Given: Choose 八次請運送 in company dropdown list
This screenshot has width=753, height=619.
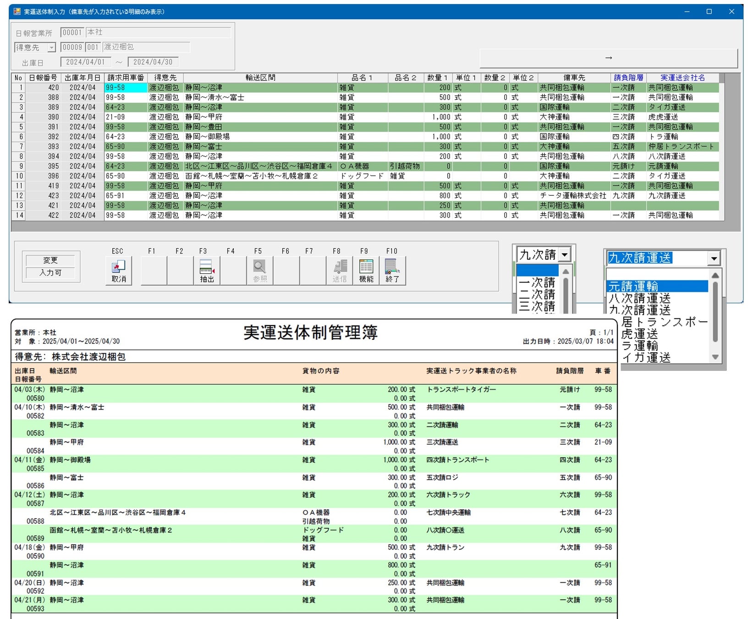Looking at the screenshot, I should (657, 298).
